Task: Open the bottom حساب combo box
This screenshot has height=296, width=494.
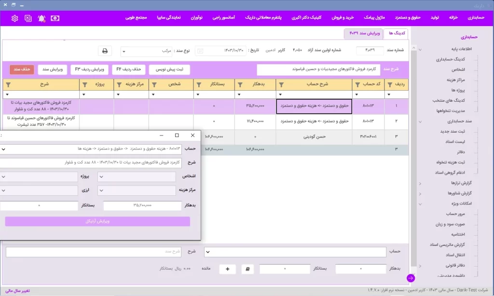Action: tap(295, 252)
